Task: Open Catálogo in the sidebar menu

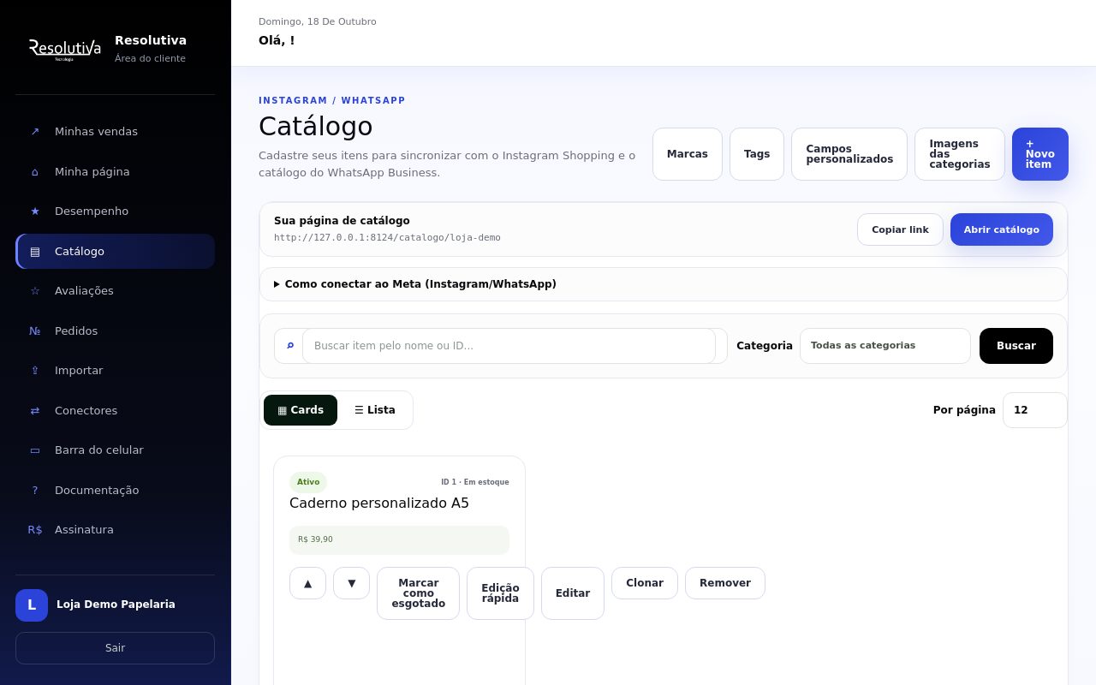Action: click(116, 252)
